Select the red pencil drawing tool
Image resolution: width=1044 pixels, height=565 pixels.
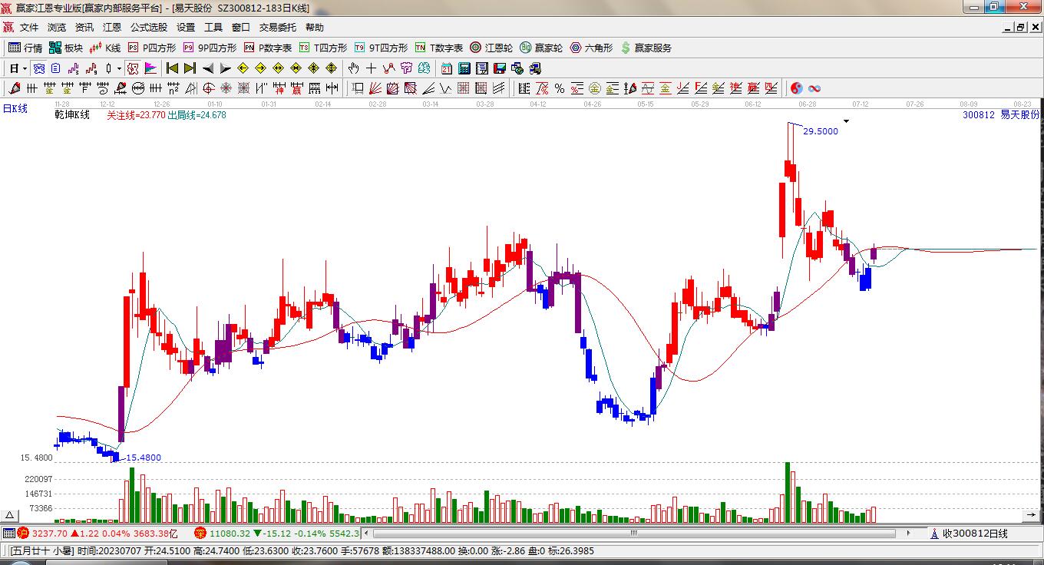[x=15, y=88]
